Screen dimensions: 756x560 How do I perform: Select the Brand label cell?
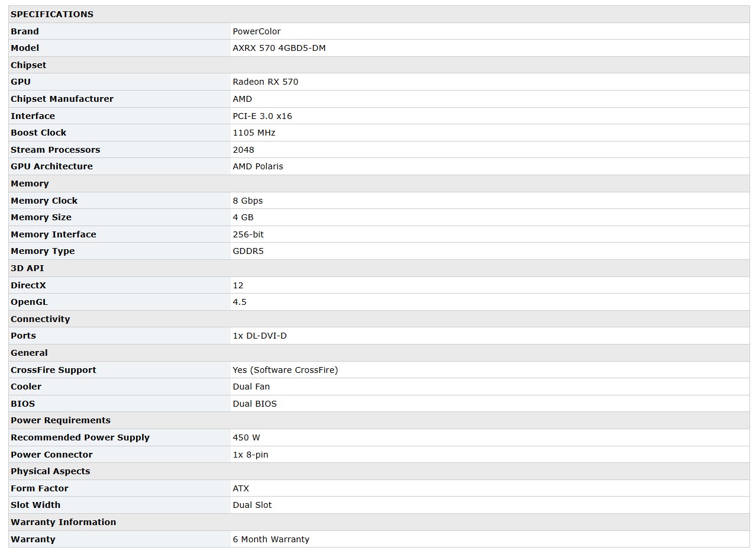click(x=119, y=31)
